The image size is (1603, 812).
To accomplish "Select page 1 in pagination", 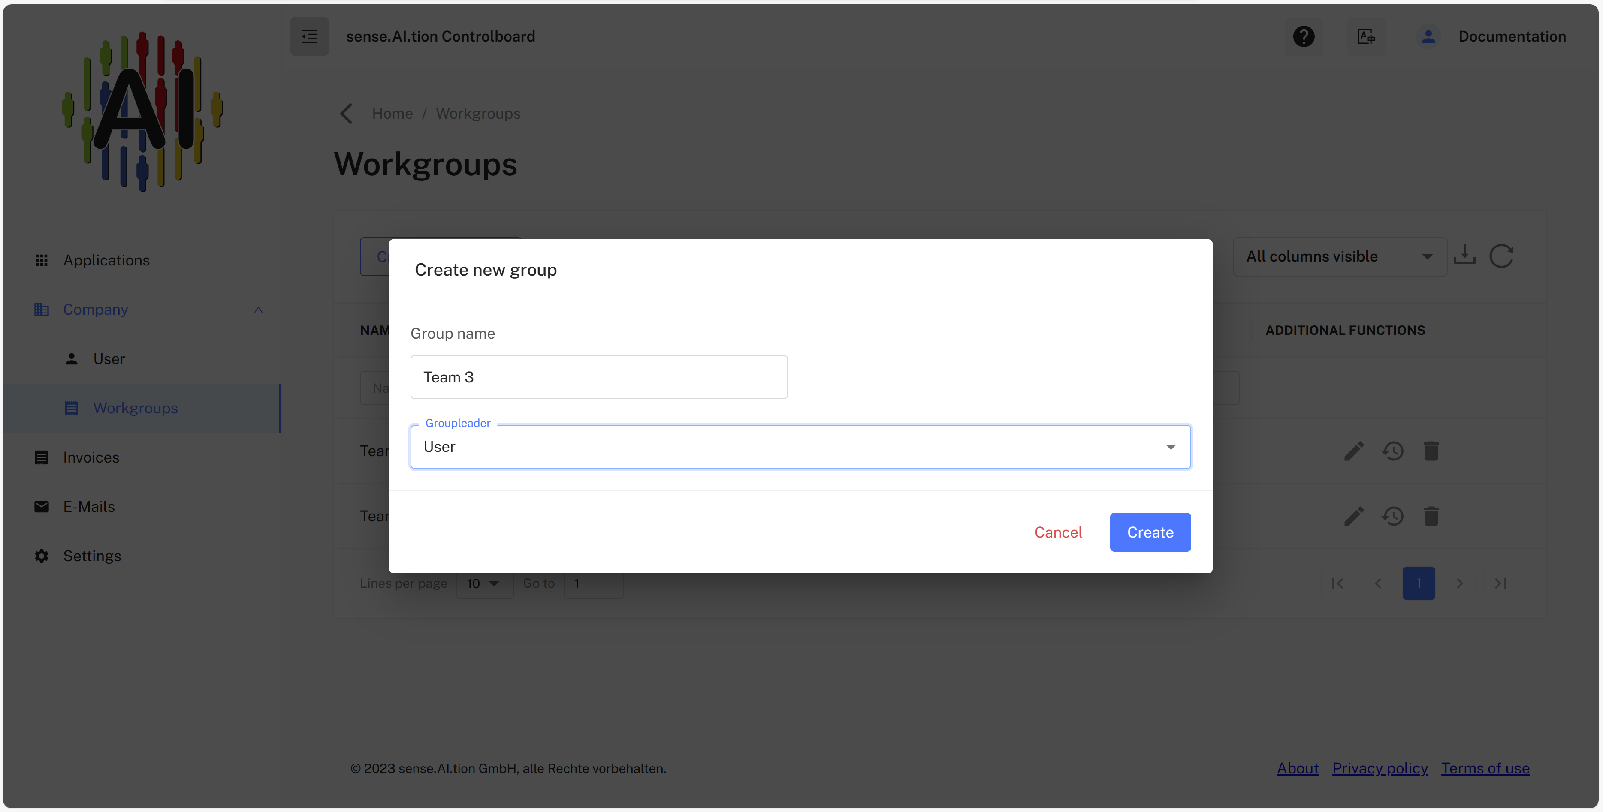I will pyautogui.click(x=1418, y=583).
